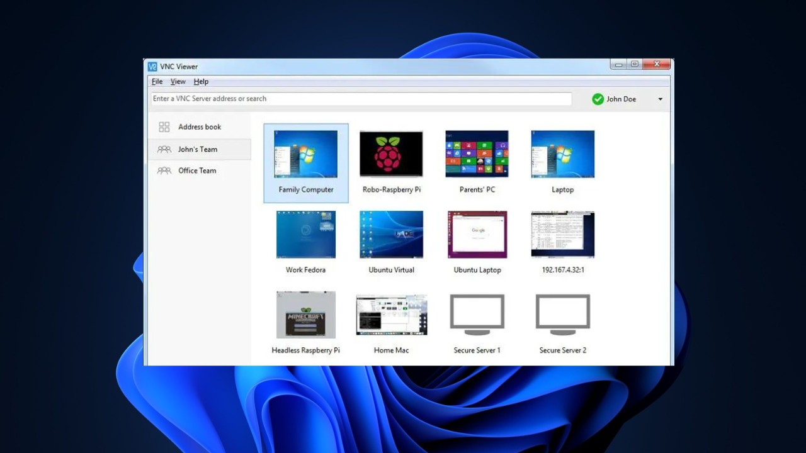Click the John Doe account name
Image resolution: width=806 pixels, height=453 pixels.
621,99
